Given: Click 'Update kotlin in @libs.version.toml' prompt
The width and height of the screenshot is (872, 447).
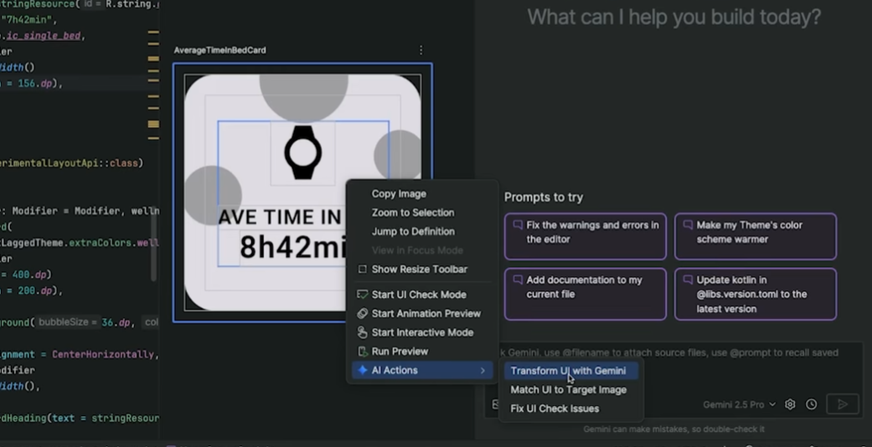Looking at the screenshot, I should pyautogui.click(x=756, y=294).
